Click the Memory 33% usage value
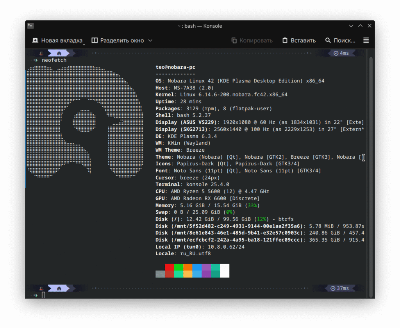 coord(252,206)
